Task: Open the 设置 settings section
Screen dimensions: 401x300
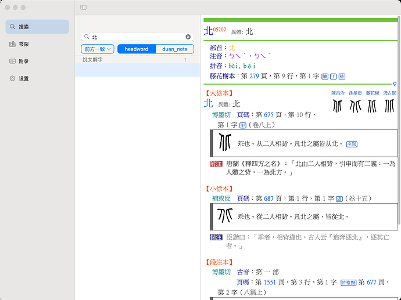Action: click(37, 78)
